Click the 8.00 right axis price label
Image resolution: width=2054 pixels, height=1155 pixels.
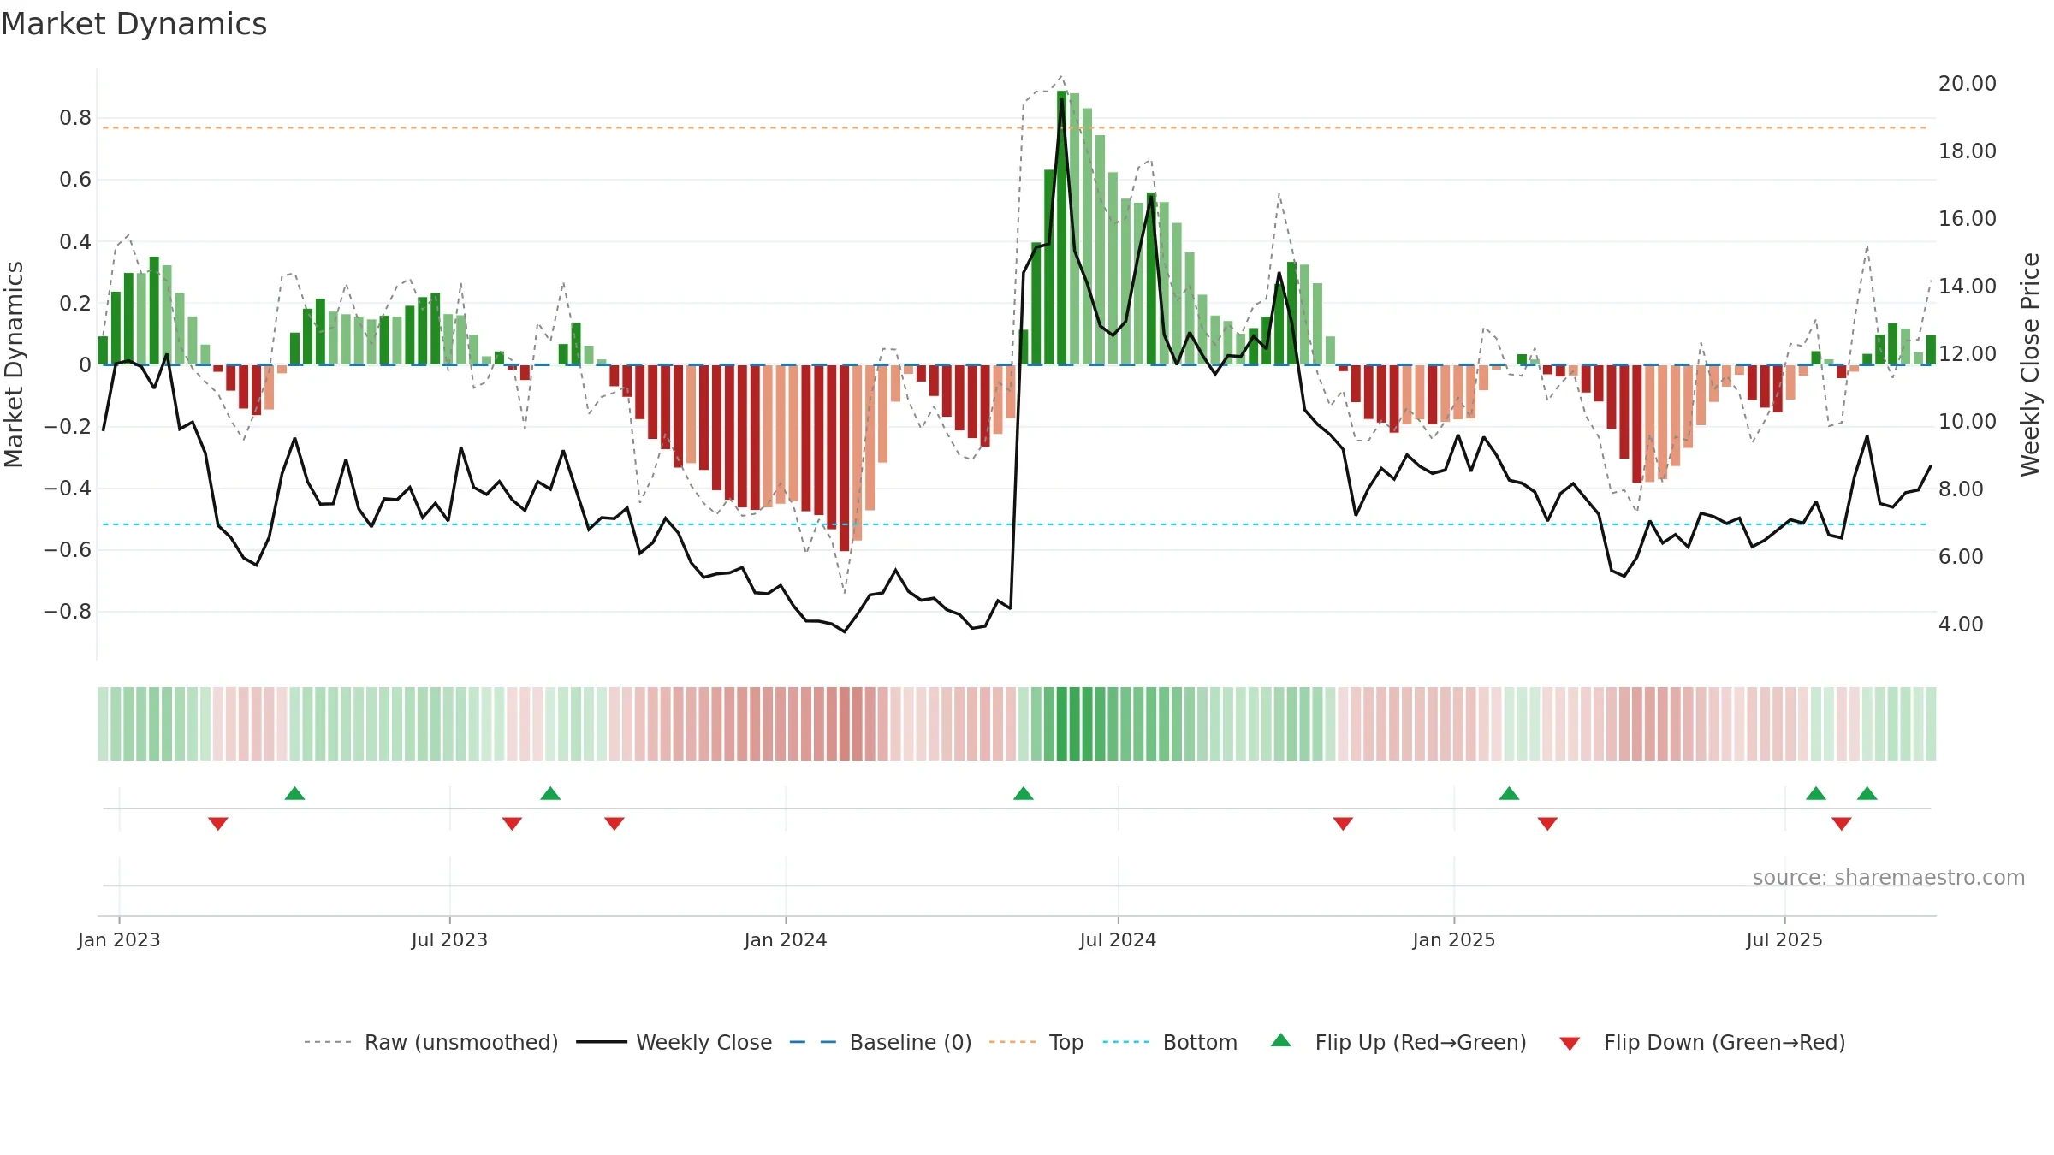[1961, 489]
